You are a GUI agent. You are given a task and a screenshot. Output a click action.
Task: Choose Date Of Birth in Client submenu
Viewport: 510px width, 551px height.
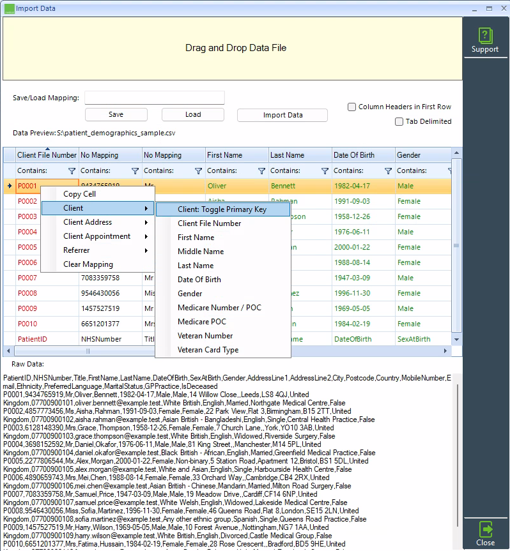[x=223, y=280]
